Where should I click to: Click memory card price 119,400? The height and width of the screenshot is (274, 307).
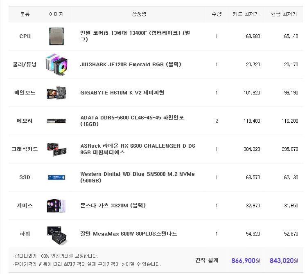(x=252, y=121)
